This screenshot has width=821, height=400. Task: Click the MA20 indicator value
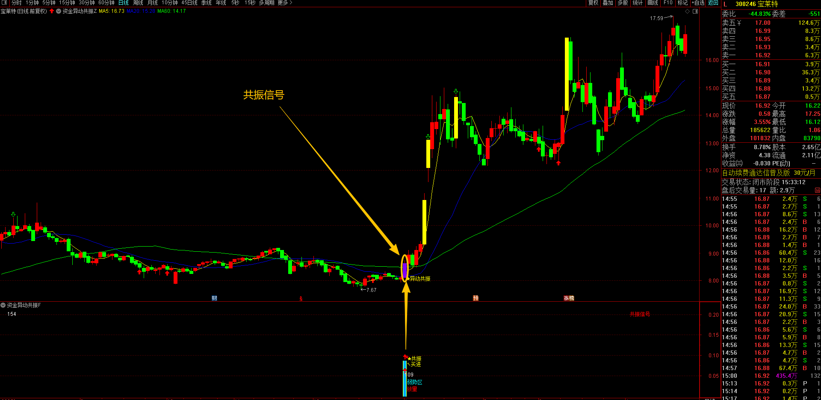[141, 11]
